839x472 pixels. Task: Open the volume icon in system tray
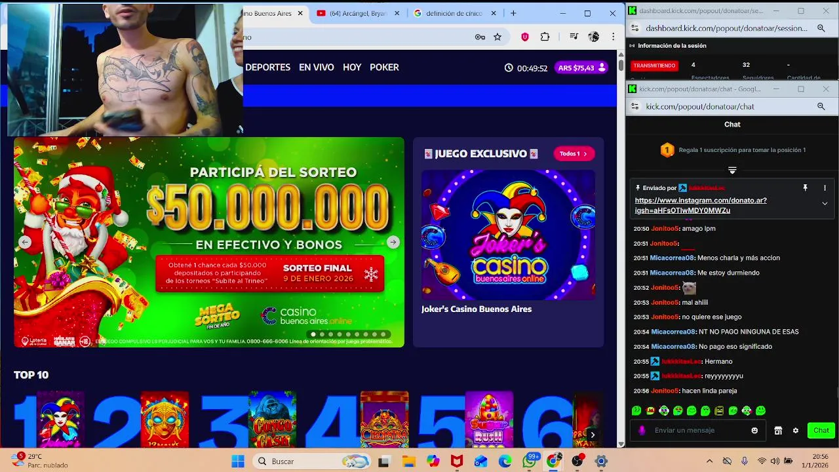pos(774,461)
